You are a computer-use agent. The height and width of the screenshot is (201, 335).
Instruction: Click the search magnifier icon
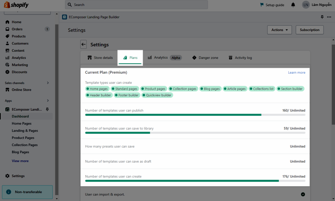(70, 5)
